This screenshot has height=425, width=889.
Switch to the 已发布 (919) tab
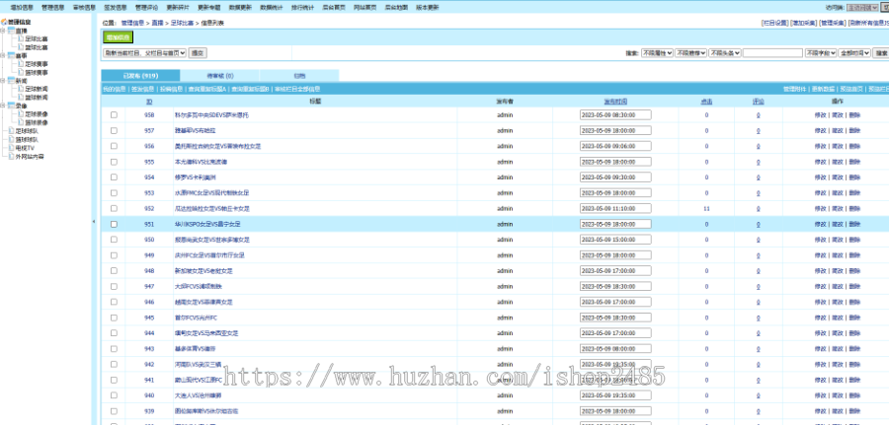tap(140, 76)
